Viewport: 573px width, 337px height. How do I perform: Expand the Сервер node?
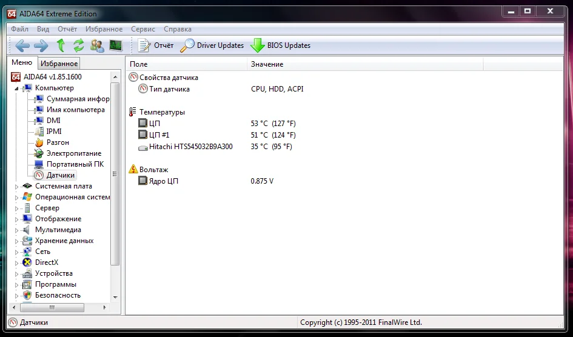[16, 209]
